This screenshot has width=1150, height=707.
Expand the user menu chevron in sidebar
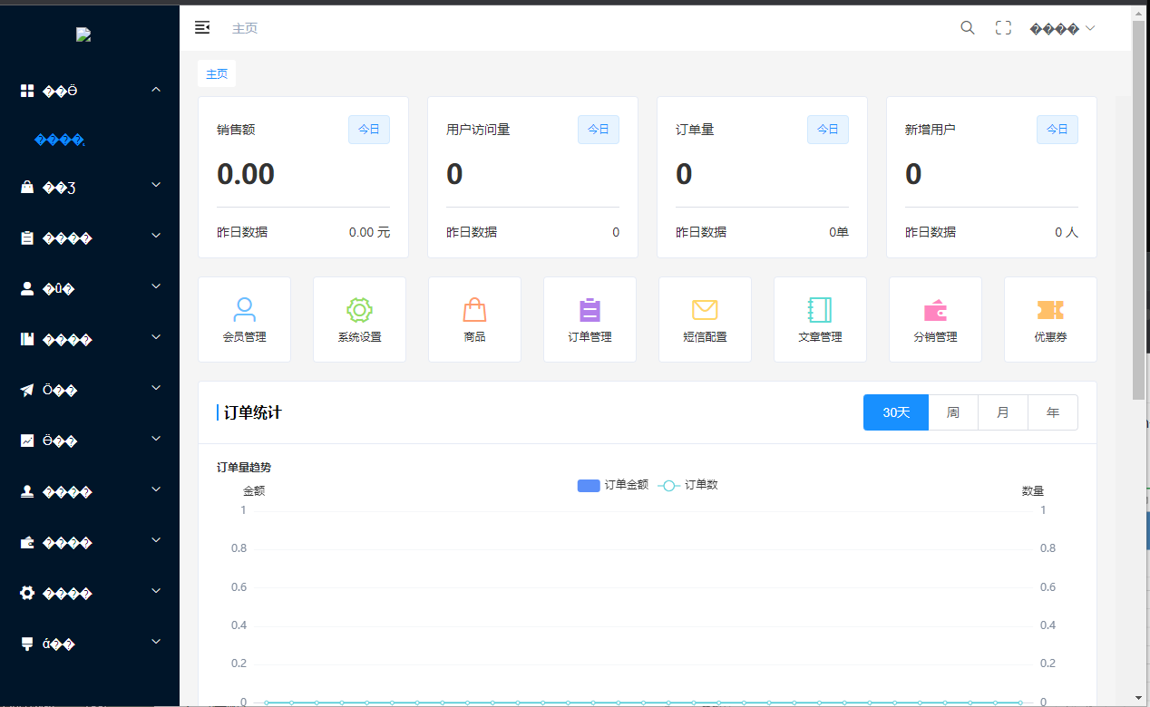[156, 286]
